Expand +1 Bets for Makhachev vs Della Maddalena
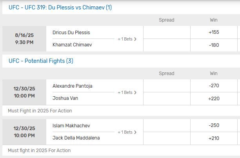Image resolution: width=240 pixels, height=158 pixels. 127,132
